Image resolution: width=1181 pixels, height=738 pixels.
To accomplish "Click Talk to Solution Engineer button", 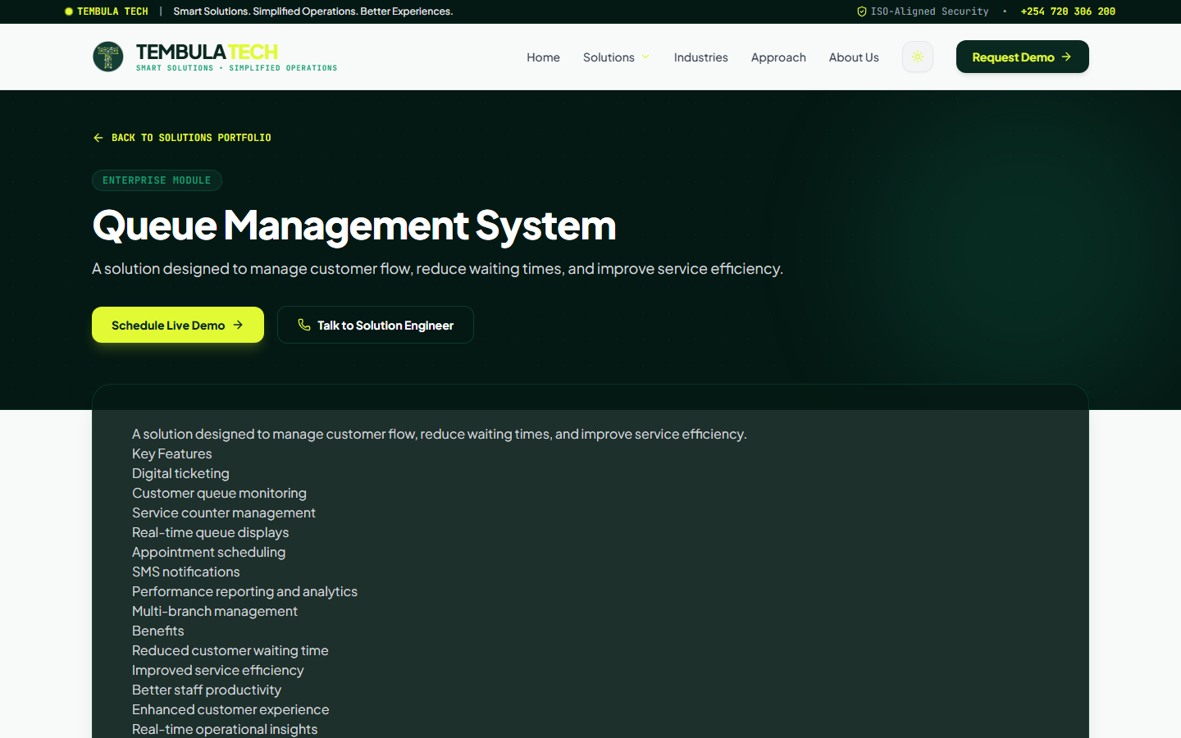I will pyautogui.click(x=376, y=325).
